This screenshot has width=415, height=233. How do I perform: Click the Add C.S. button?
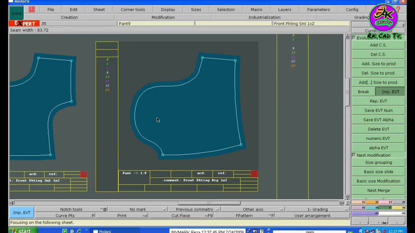pyautogui.click(x=378, y=45)
